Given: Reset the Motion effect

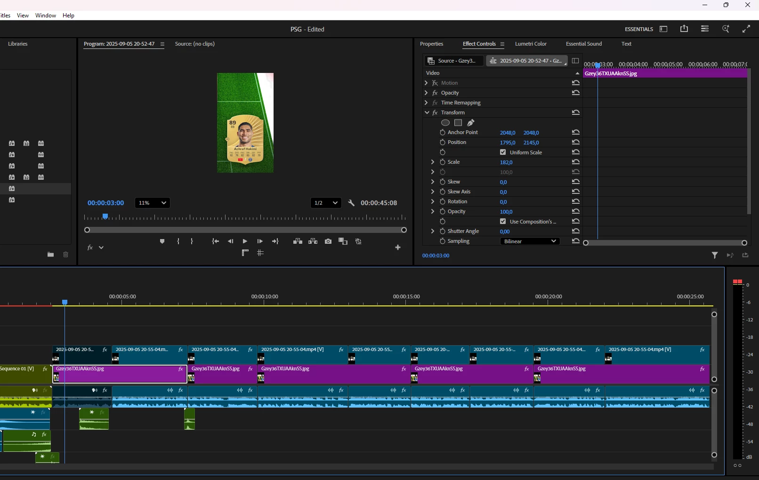Looking at the screenshot, I should pyautogui.click(x=576, y=83).
